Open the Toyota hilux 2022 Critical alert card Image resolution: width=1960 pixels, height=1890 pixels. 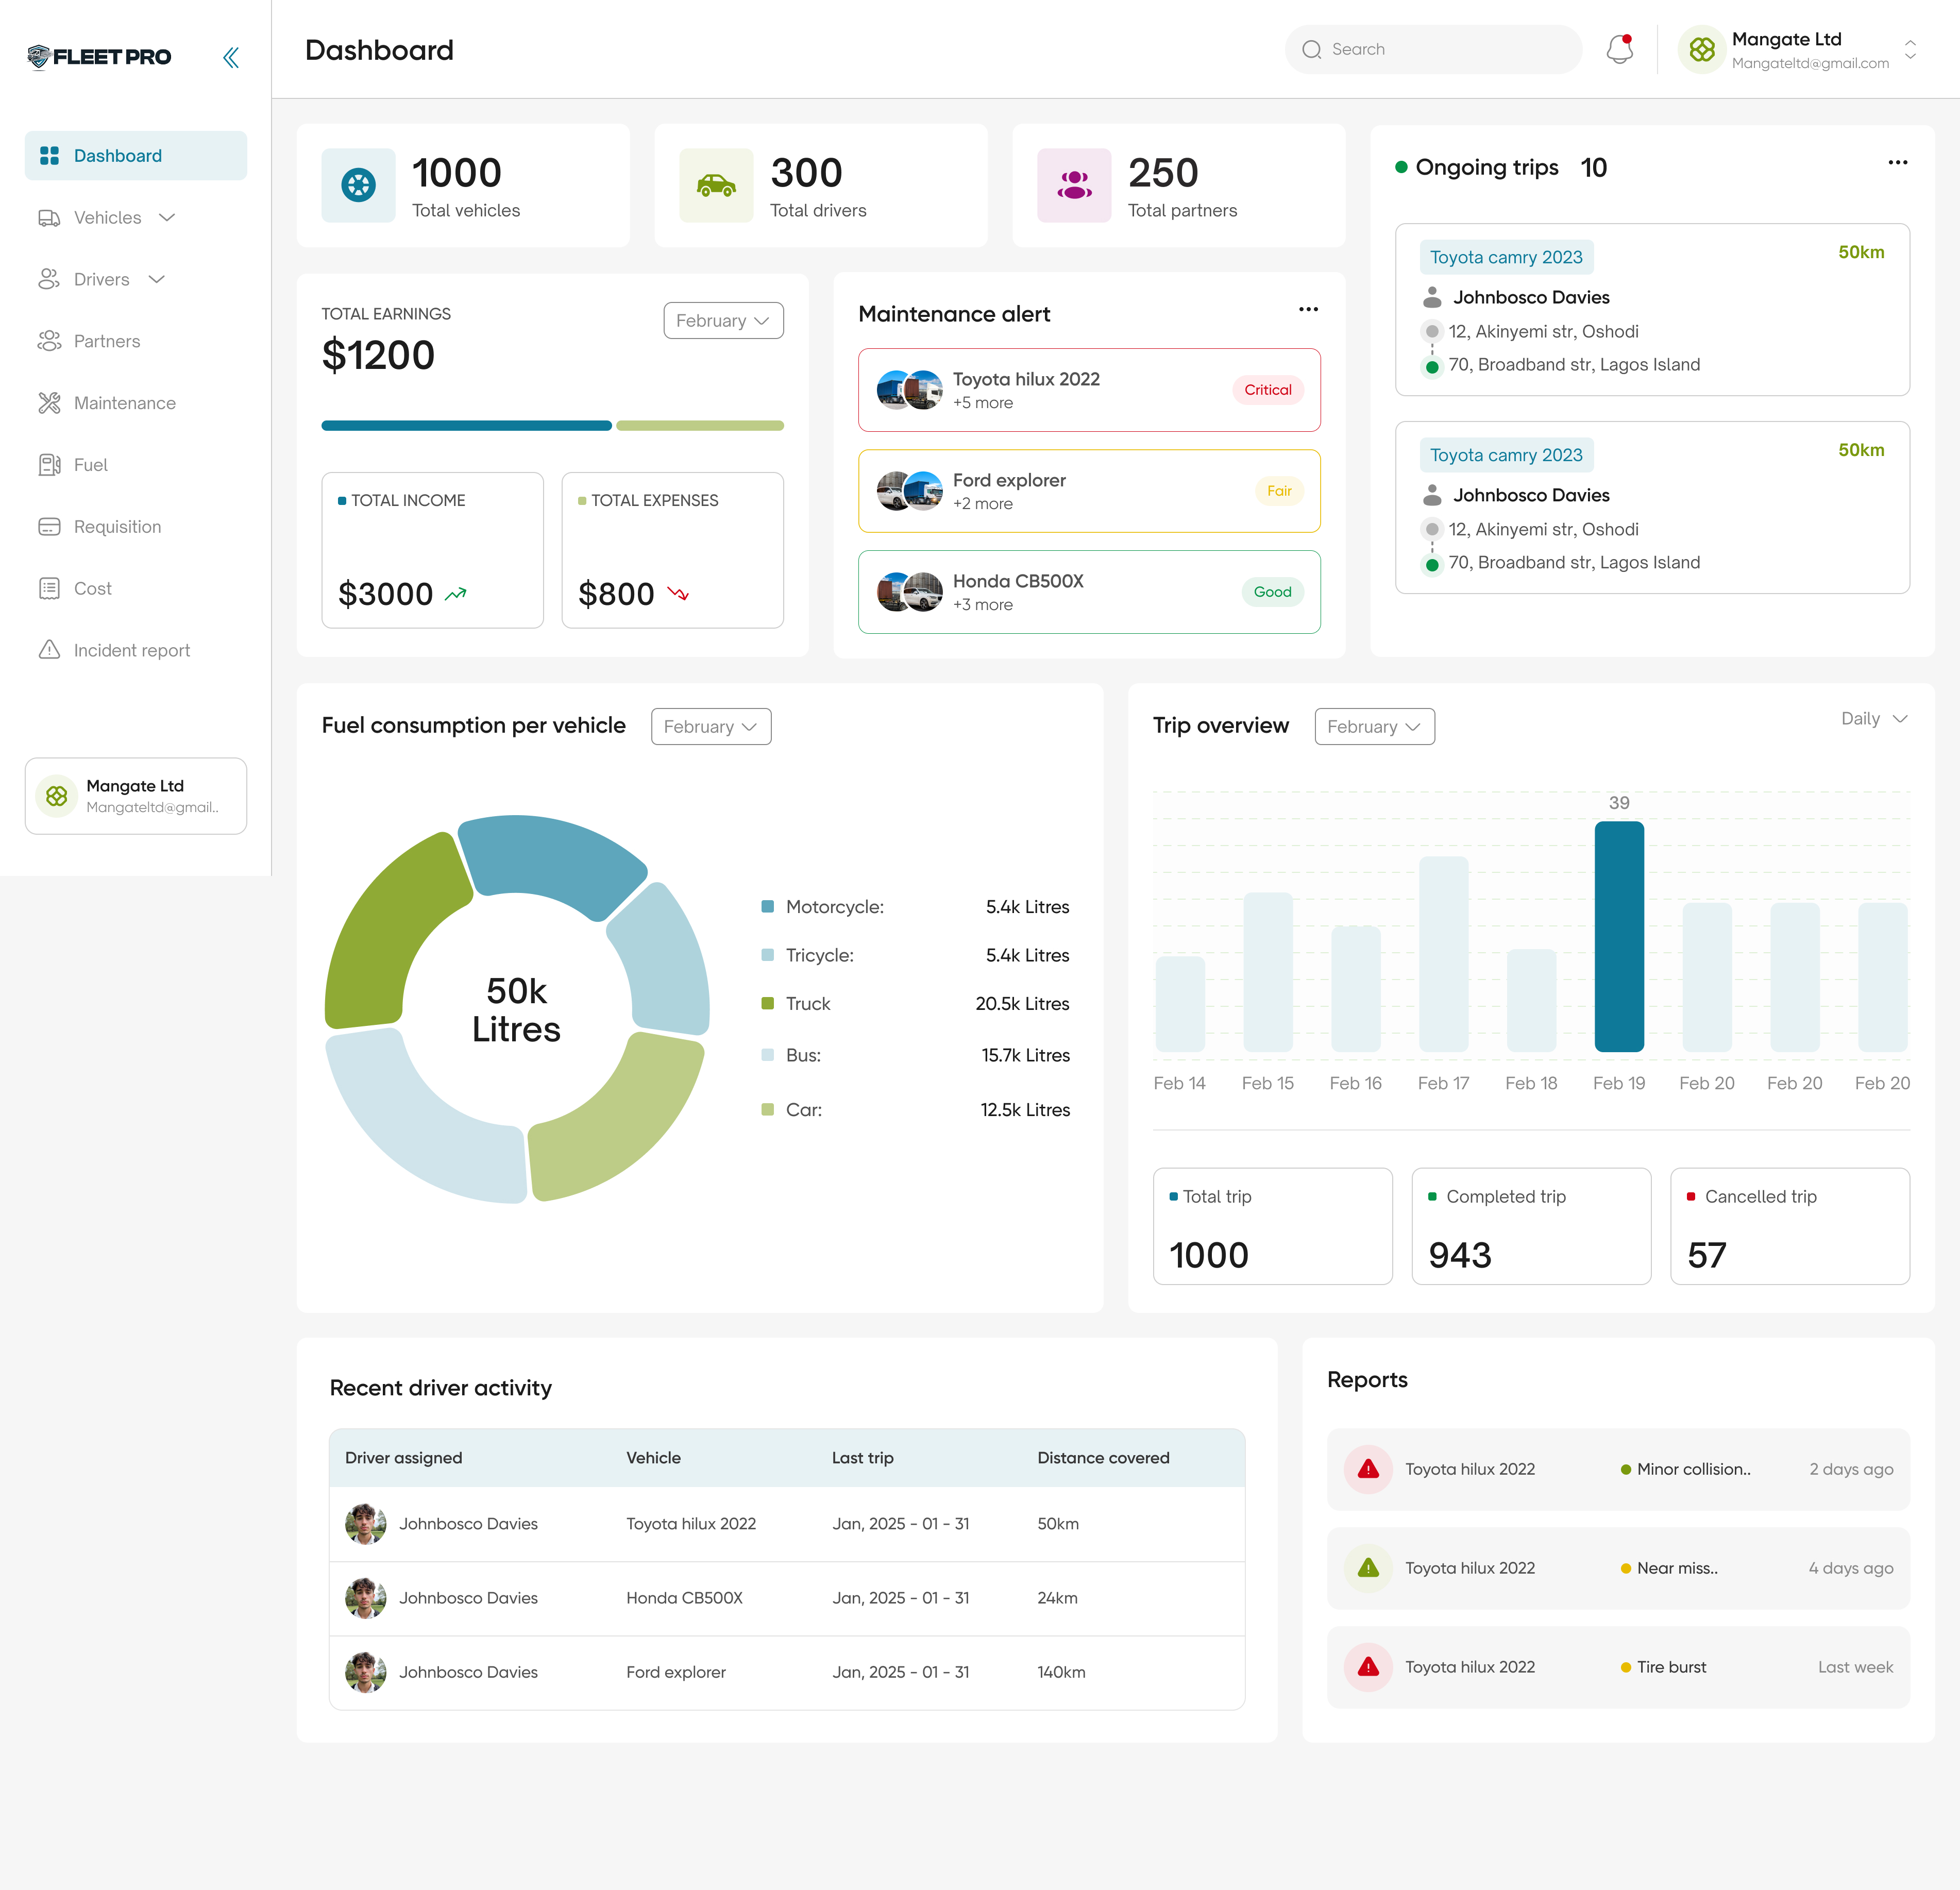click(1089, 390)
